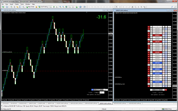Enable chart shift icon
This screenshot has width=178, height=111.
pyautogui.click(x=73, y=7)
